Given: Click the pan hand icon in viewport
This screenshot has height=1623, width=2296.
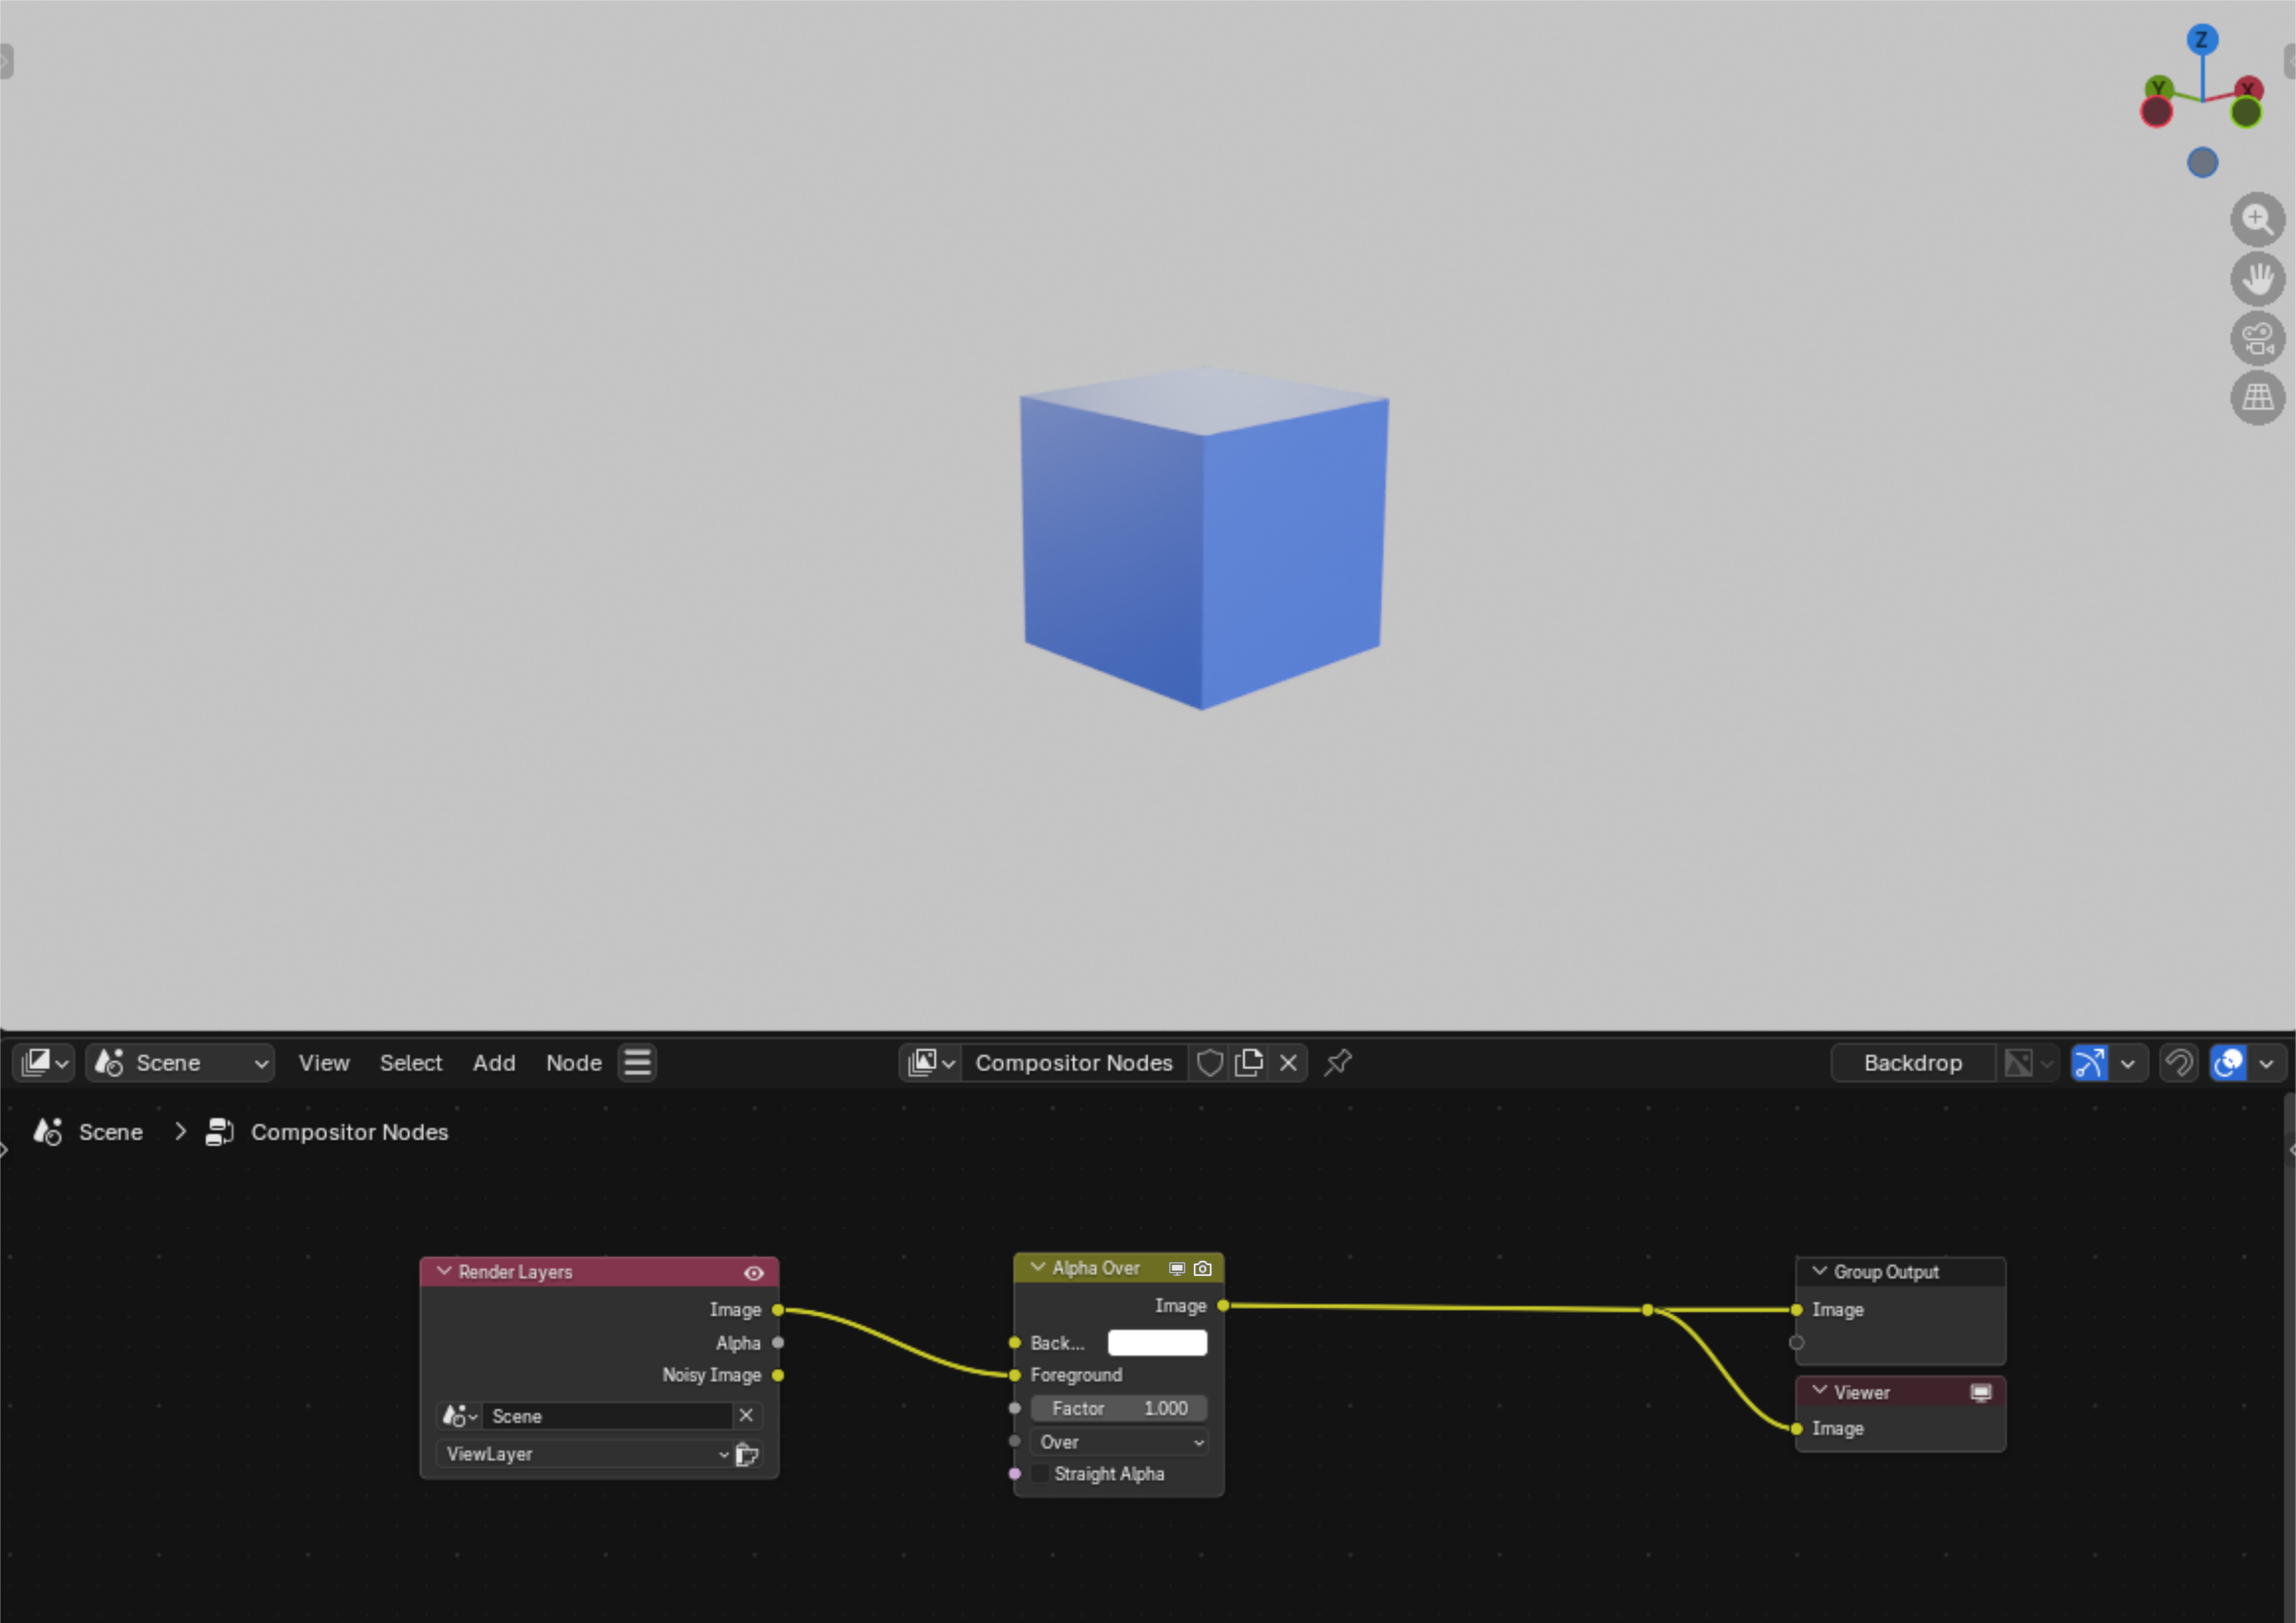Looking at the screenshot, I should pos(2257,278).
